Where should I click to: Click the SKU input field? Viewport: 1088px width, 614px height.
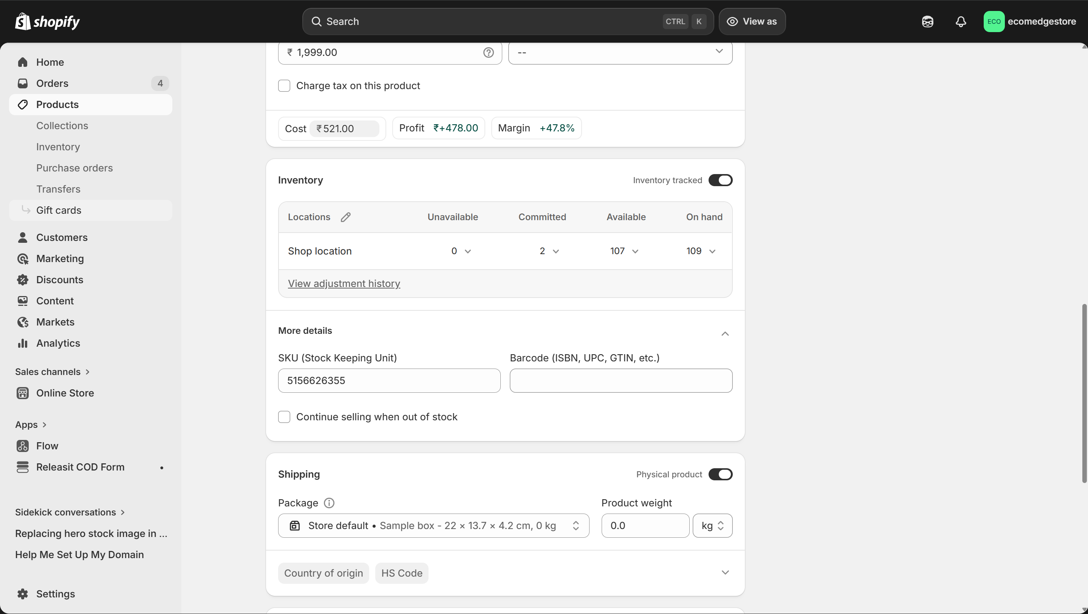click(x=388, y=380)
